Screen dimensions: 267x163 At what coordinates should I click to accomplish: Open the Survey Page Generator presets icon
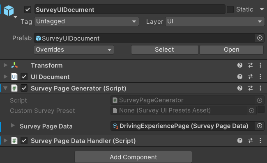point(250,88)
